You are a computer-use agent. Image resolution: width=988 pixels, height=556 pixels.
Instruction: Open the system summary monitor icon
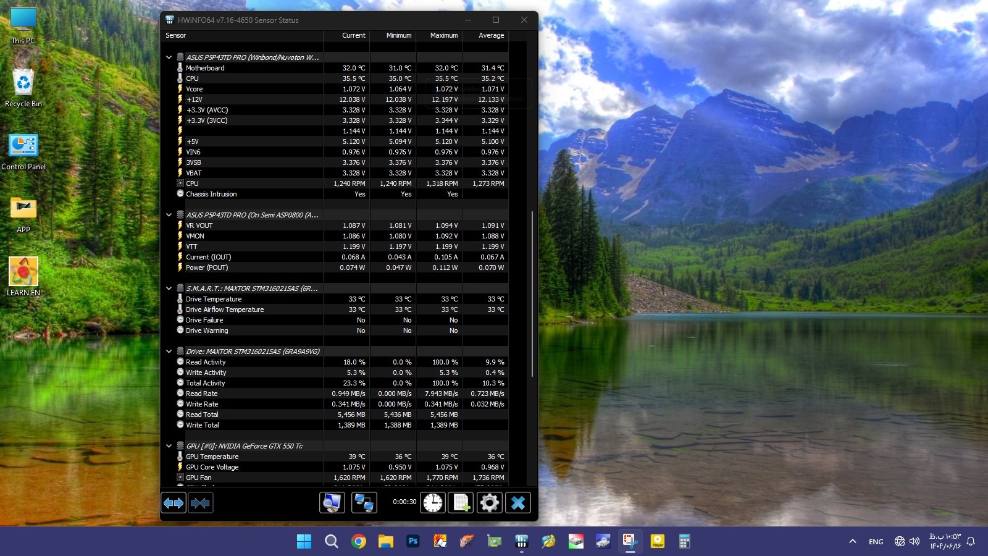click(x=332, y=503)
